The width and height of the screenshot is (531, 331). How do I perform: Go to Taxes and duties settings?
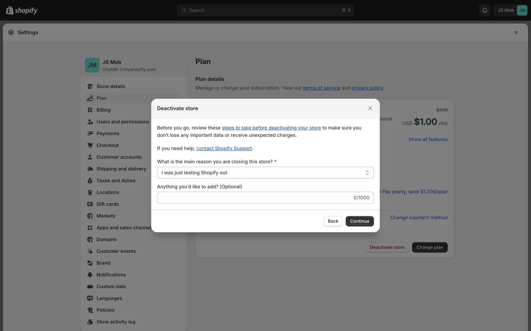116,181
